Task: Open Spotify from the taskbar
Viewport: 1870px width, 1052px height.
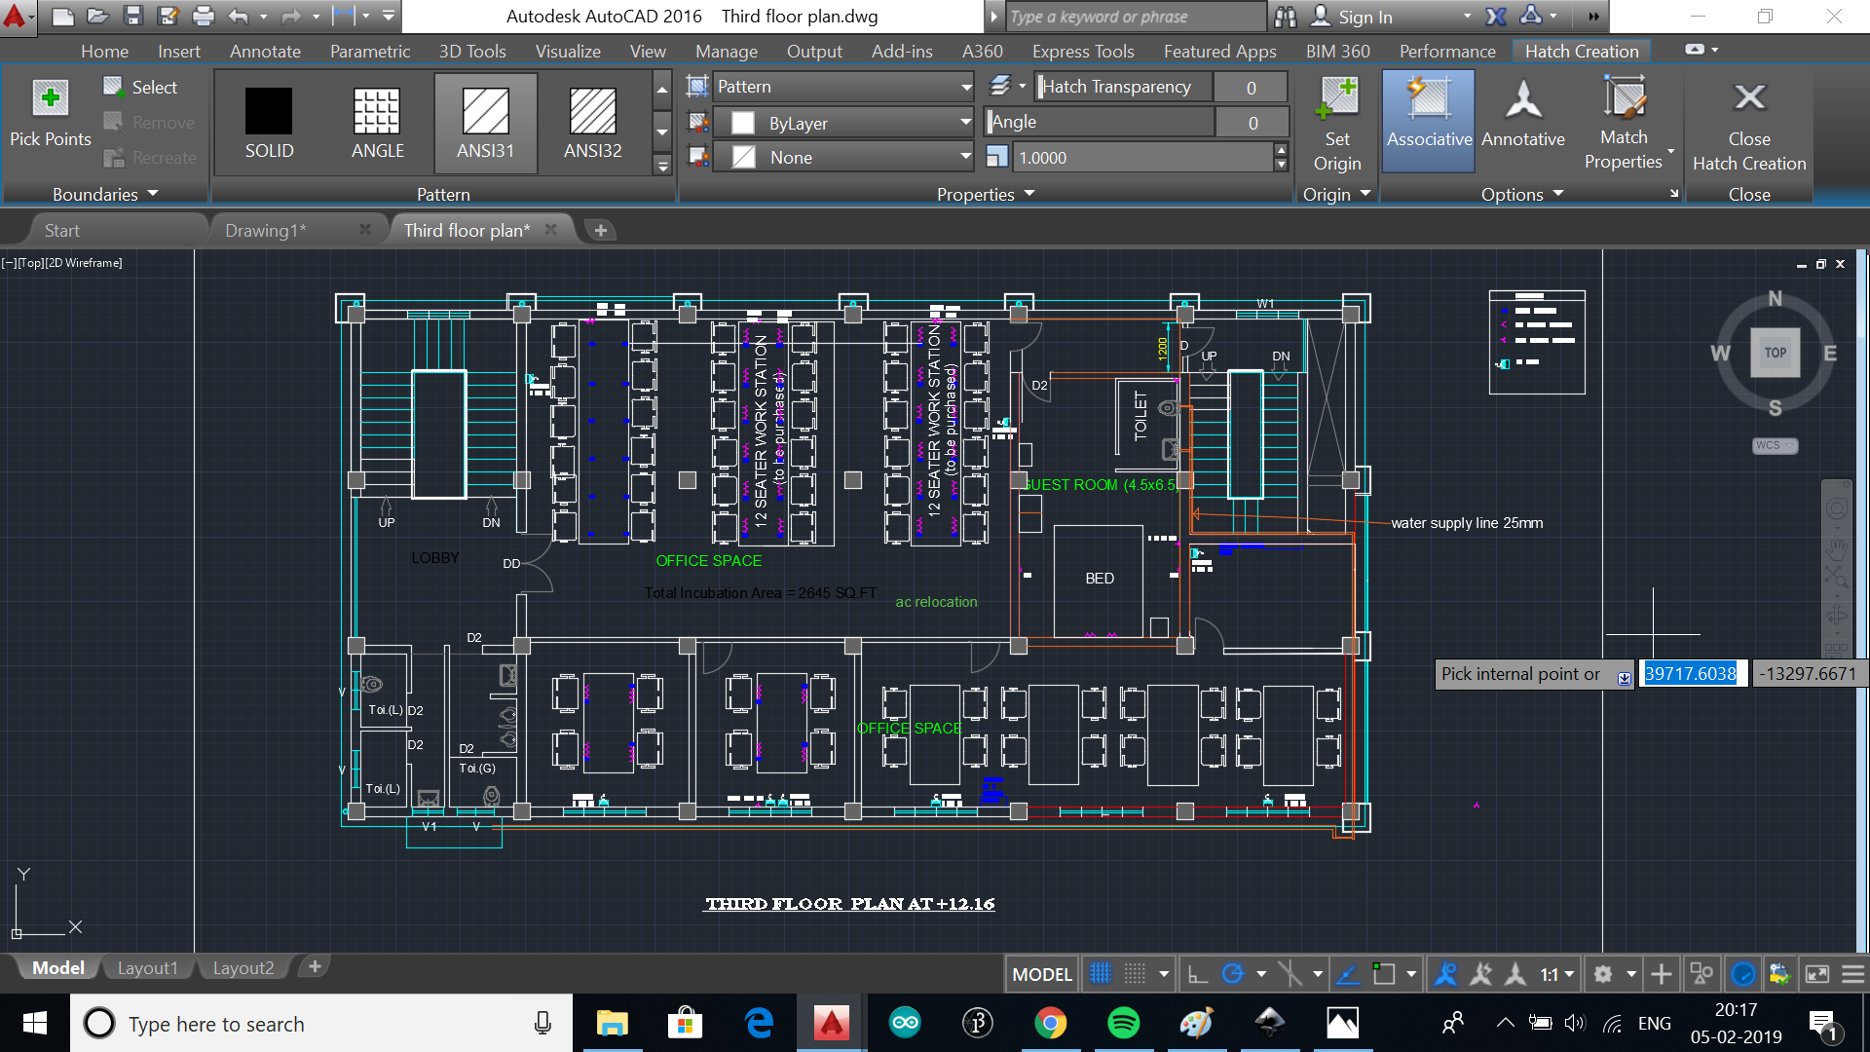Action: click(x=1123, y=1024)
